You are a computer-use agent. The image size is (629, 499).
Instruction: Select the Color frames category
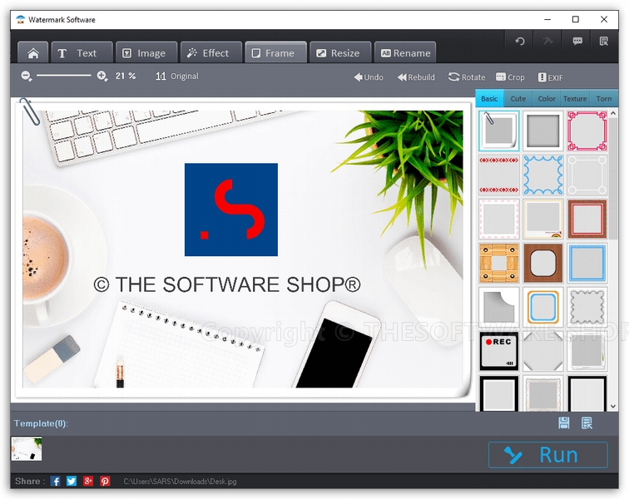click(547, 99)
